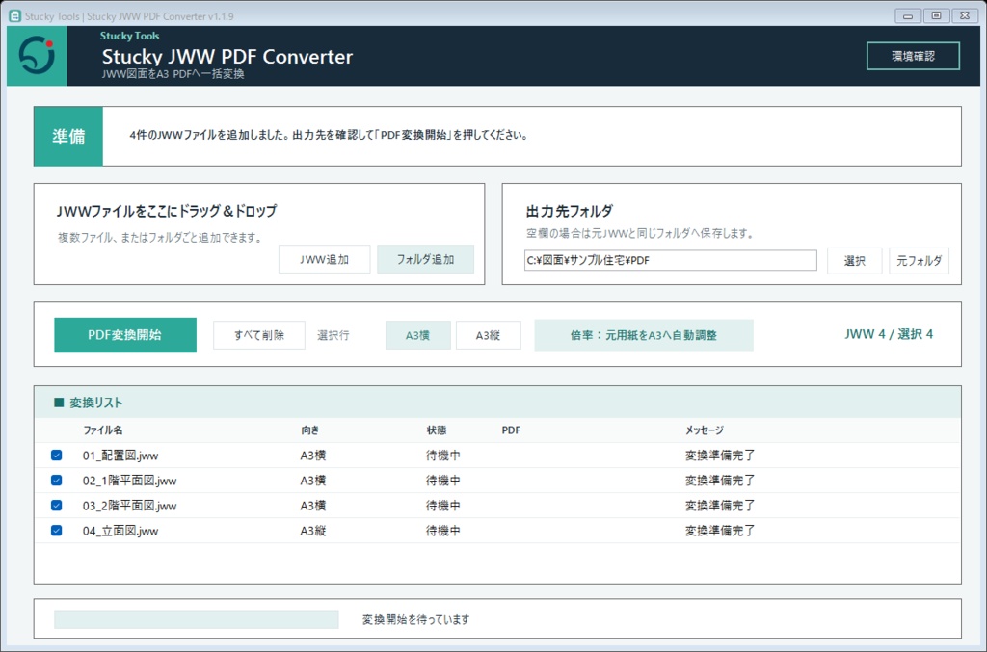Click the 変換リスト section heading
Viewport: 987px width, 652px height.
pos(95,403)
